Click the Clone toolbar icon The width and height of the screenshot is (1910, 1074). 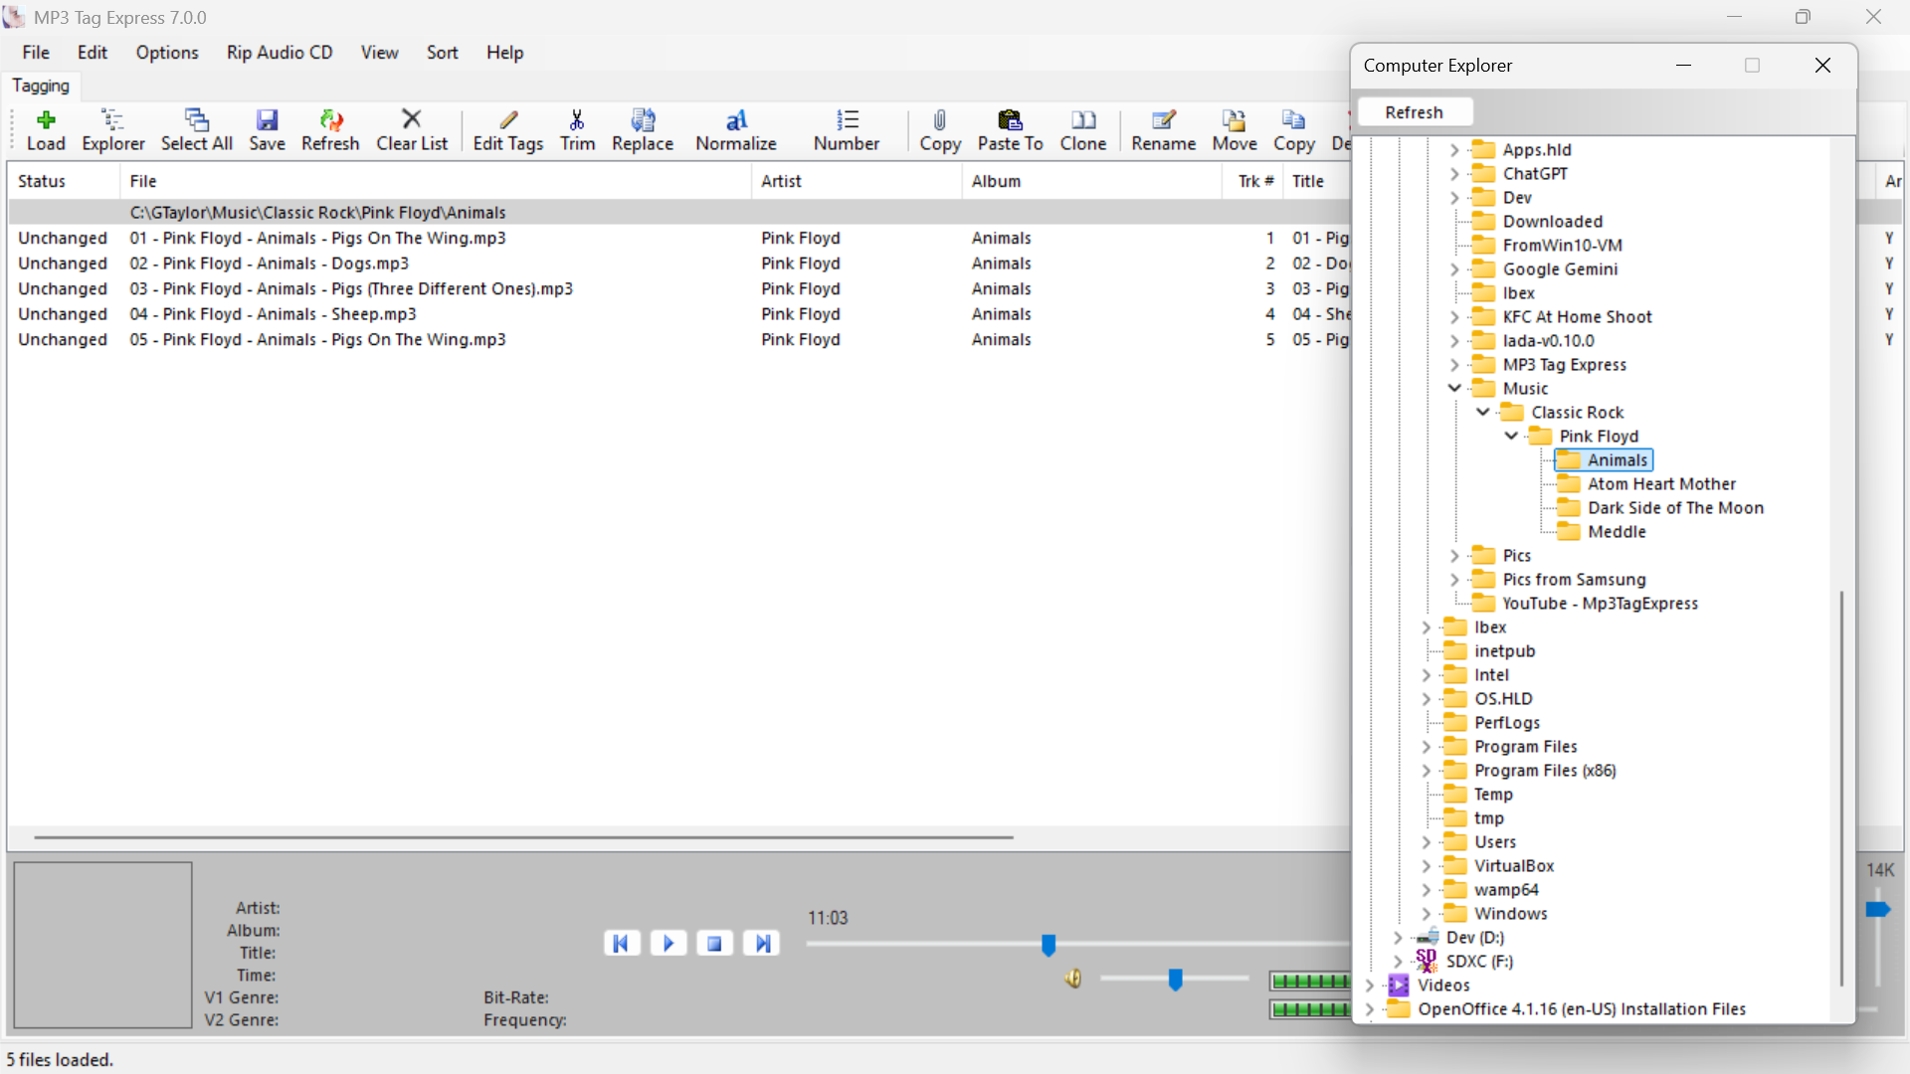click(x=1083, y=130)
